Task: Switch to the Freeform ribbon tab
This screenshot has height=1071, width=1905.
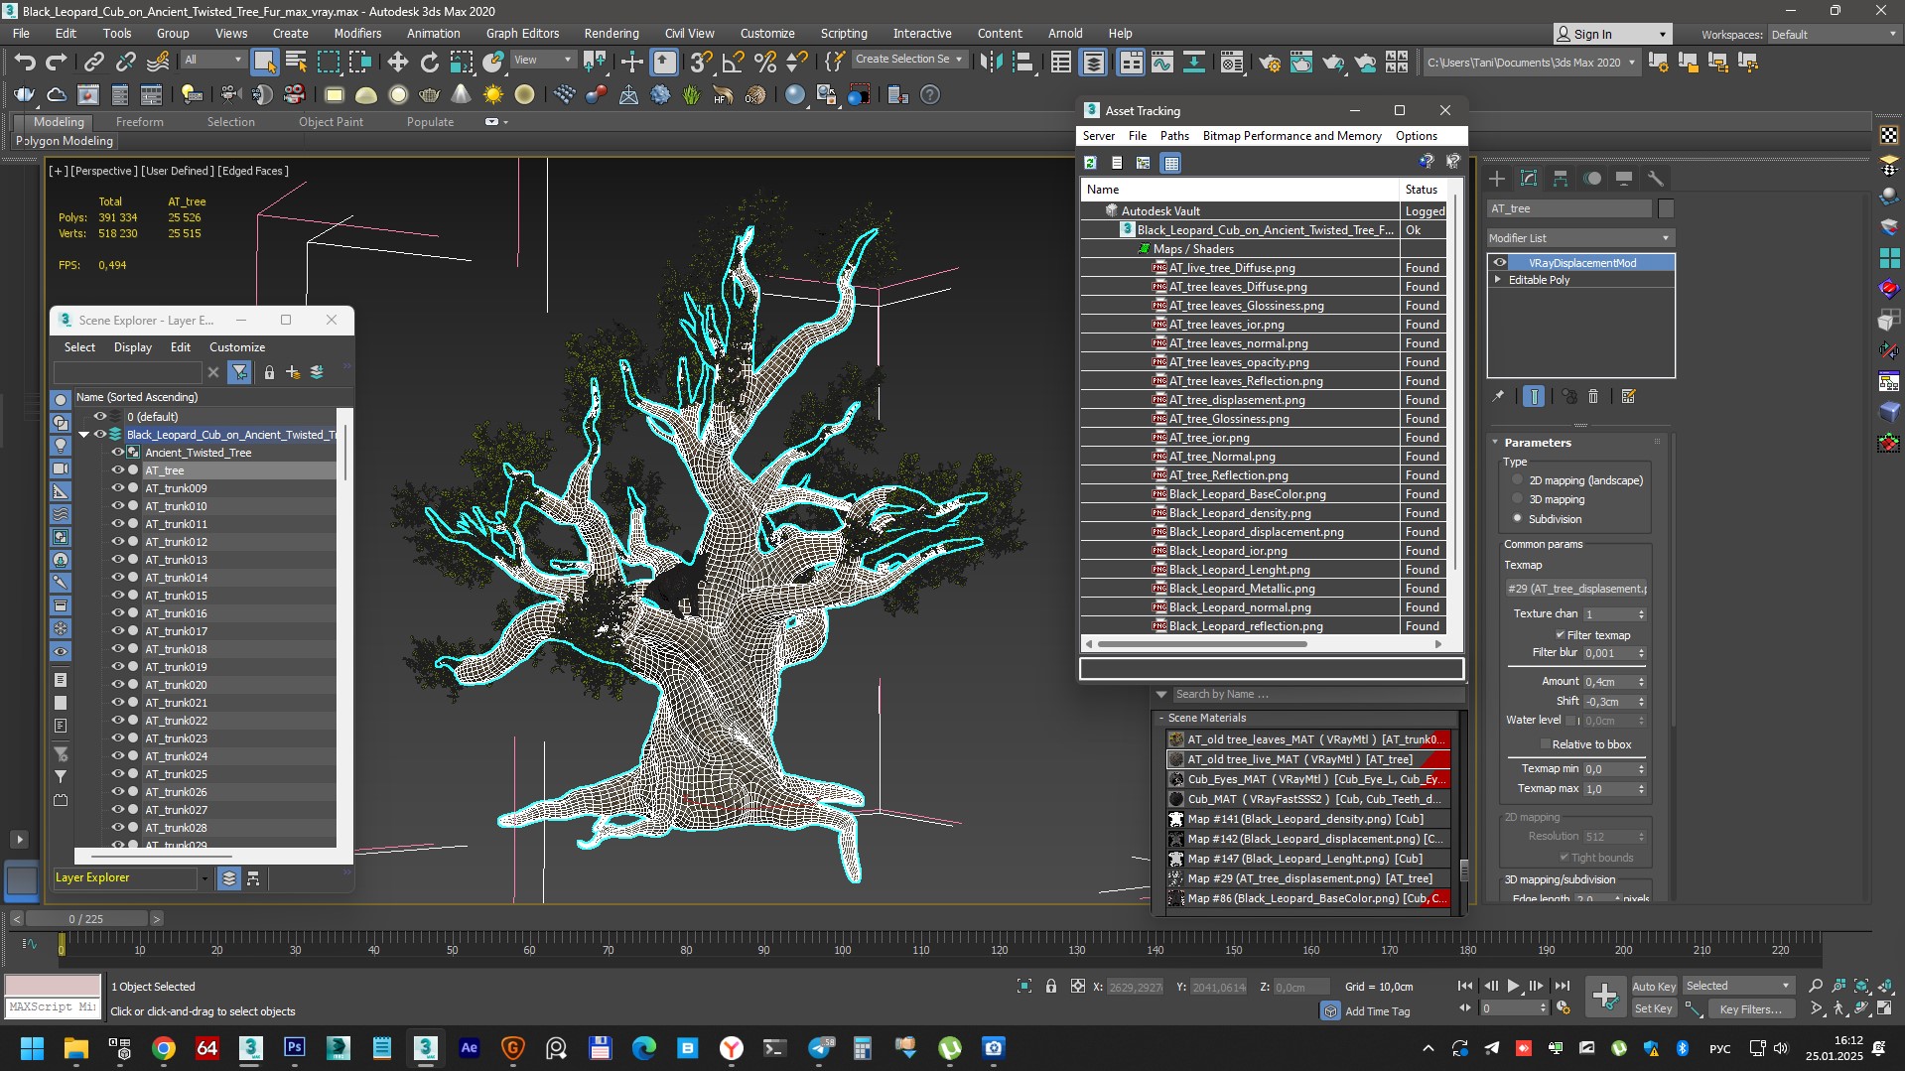Action: coord(139,122)
